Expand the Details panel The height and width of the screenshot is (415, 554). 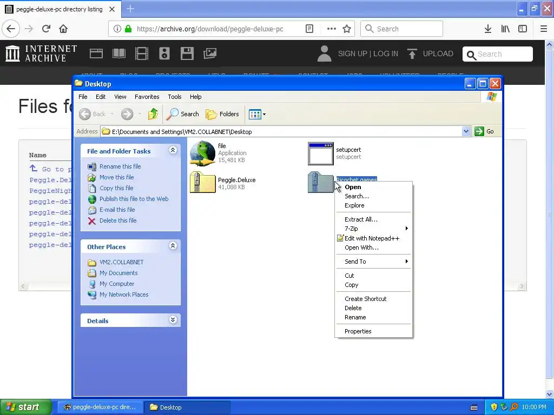173,320
